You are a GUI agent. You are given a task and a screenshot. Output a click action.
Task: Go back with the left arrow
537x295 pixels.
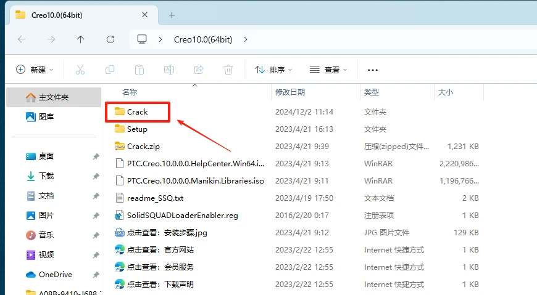pos(22,39)
